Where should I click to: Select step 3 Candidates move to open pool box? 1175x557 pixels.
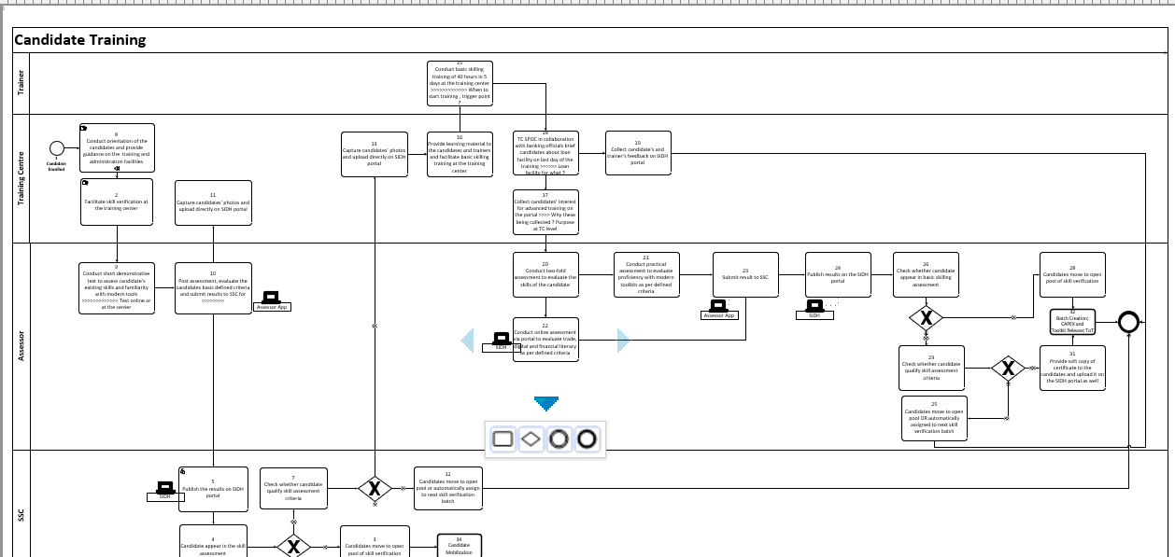click(375, 541)
